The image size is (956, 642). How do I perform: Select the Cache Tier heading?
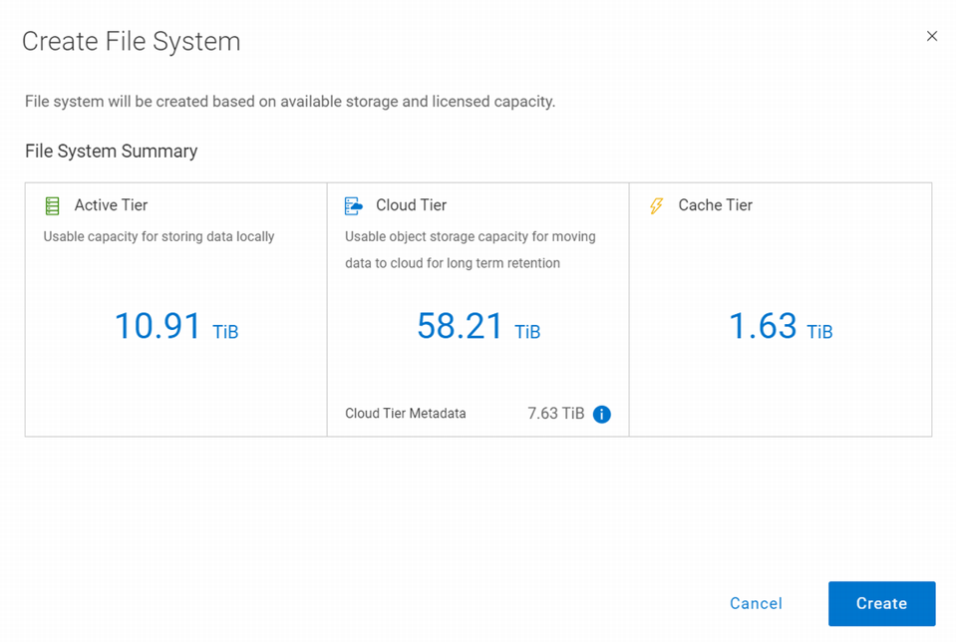pyautogui.click(x=715, y=205)
